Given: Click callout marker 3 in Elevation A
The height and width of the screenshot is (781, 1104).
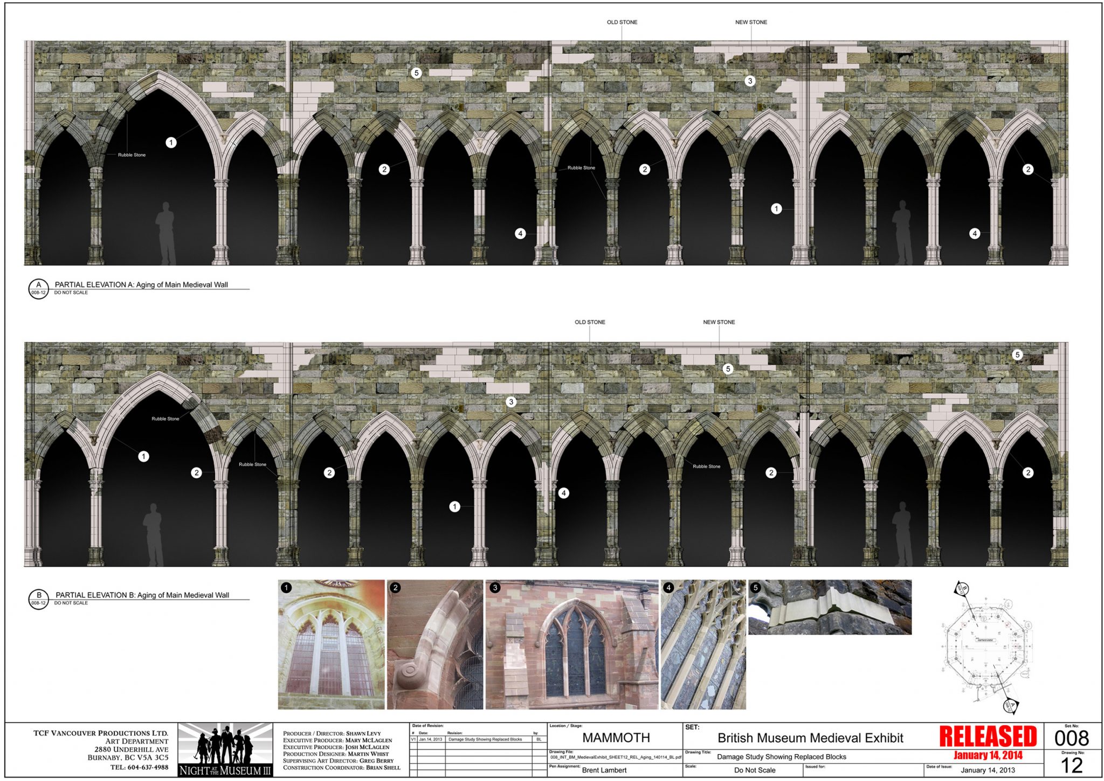Looking at the screenshot, I should click(x=750, y=81).
